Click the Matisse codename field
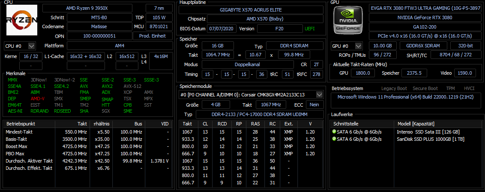Screen dimensions: 485x192 99,27
